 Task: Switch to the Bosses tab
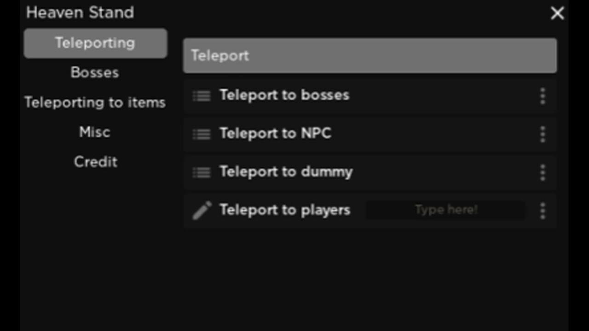click(x=95, y=73)
